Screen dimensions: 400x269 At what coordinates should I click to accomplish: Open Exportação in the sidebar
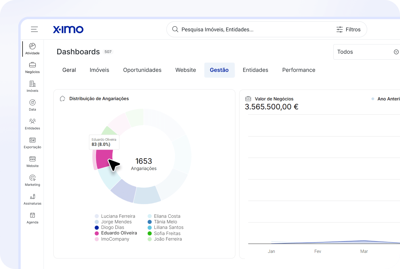(x=33, y=143)
